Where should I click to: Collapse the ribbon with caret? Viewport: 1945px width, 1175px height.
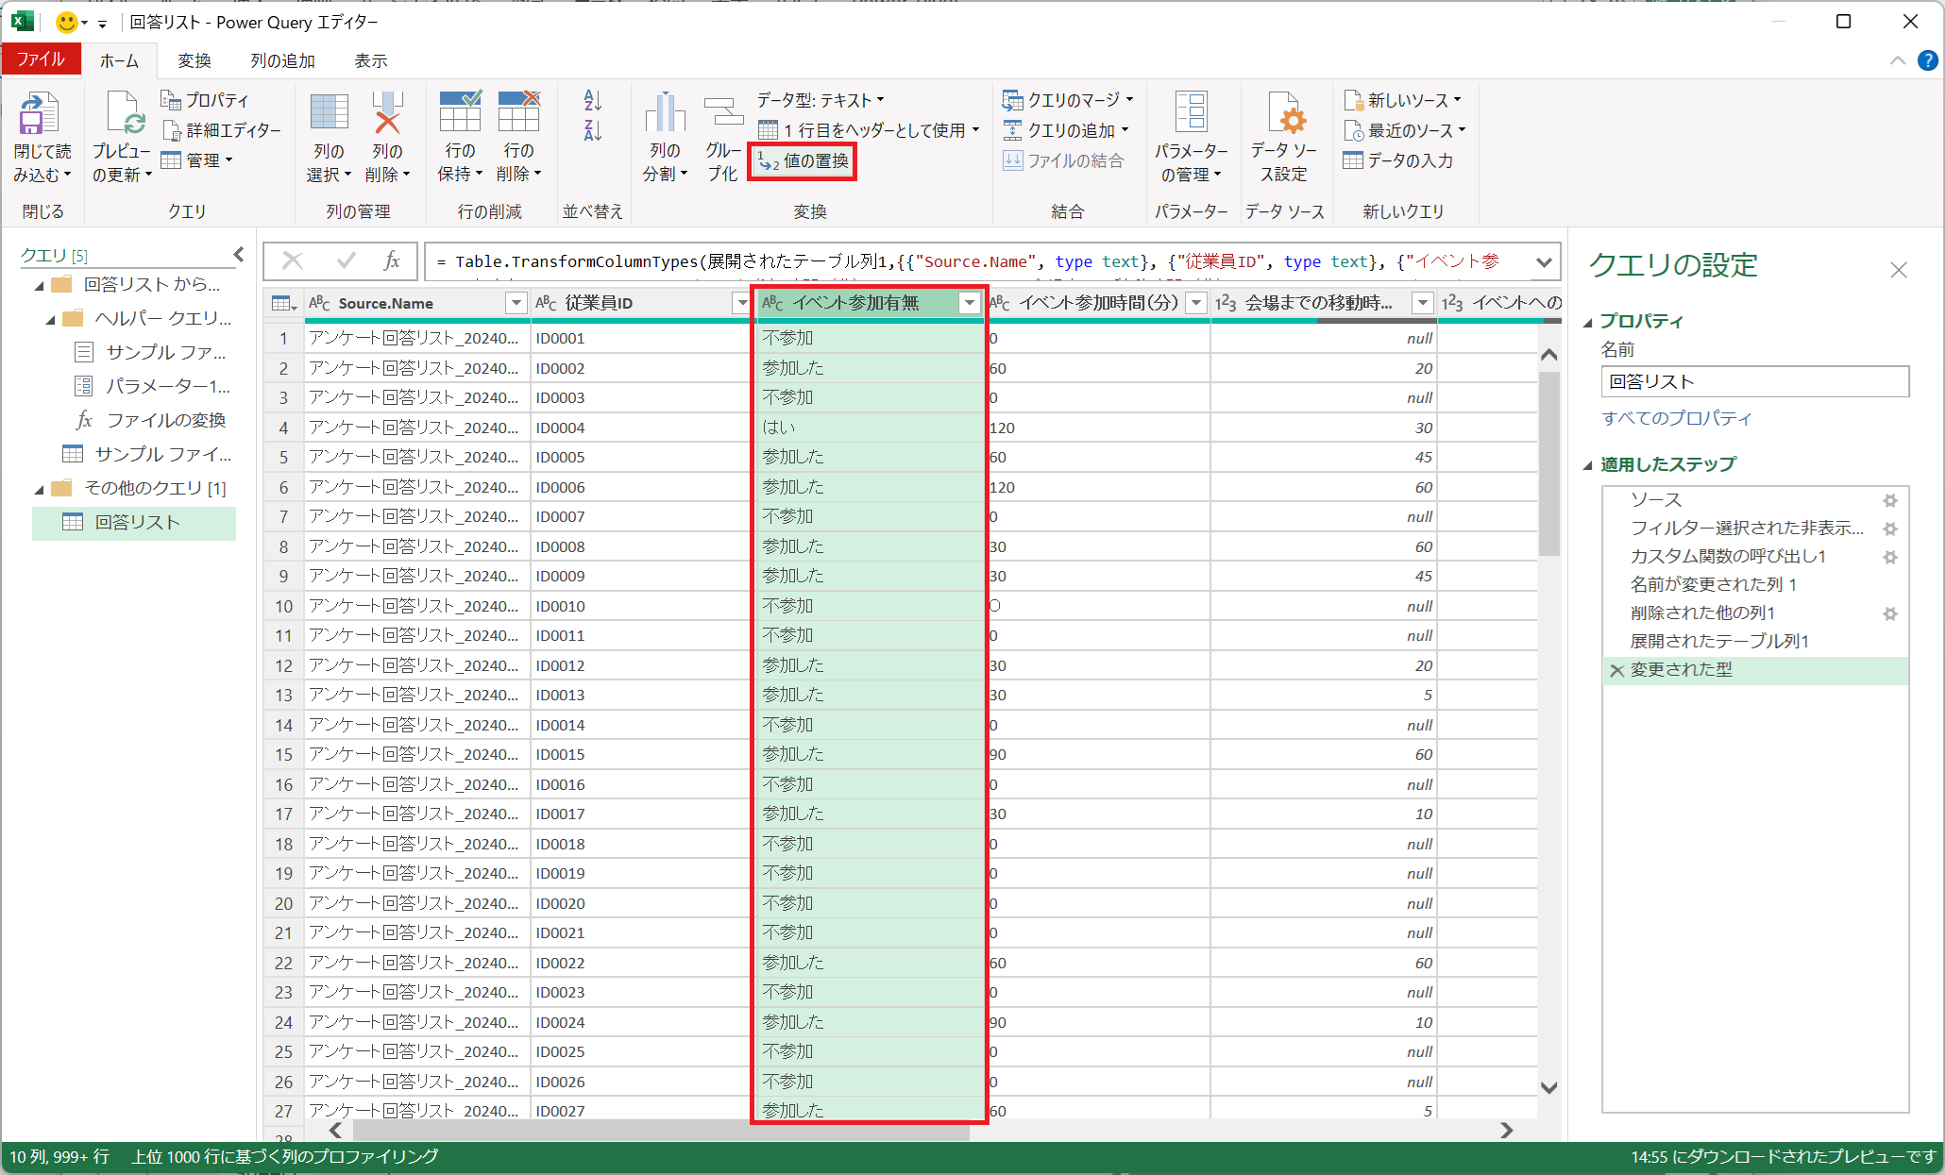point(1898,60)
